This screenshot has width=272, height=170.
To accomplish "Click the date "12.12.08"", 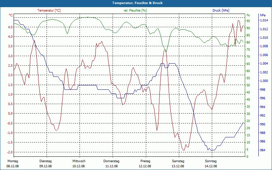I will coord(145,166).
